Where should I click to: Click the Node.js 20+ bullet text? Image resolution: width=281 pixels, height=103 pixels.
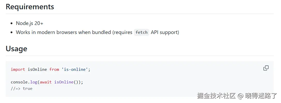(29, 23)
